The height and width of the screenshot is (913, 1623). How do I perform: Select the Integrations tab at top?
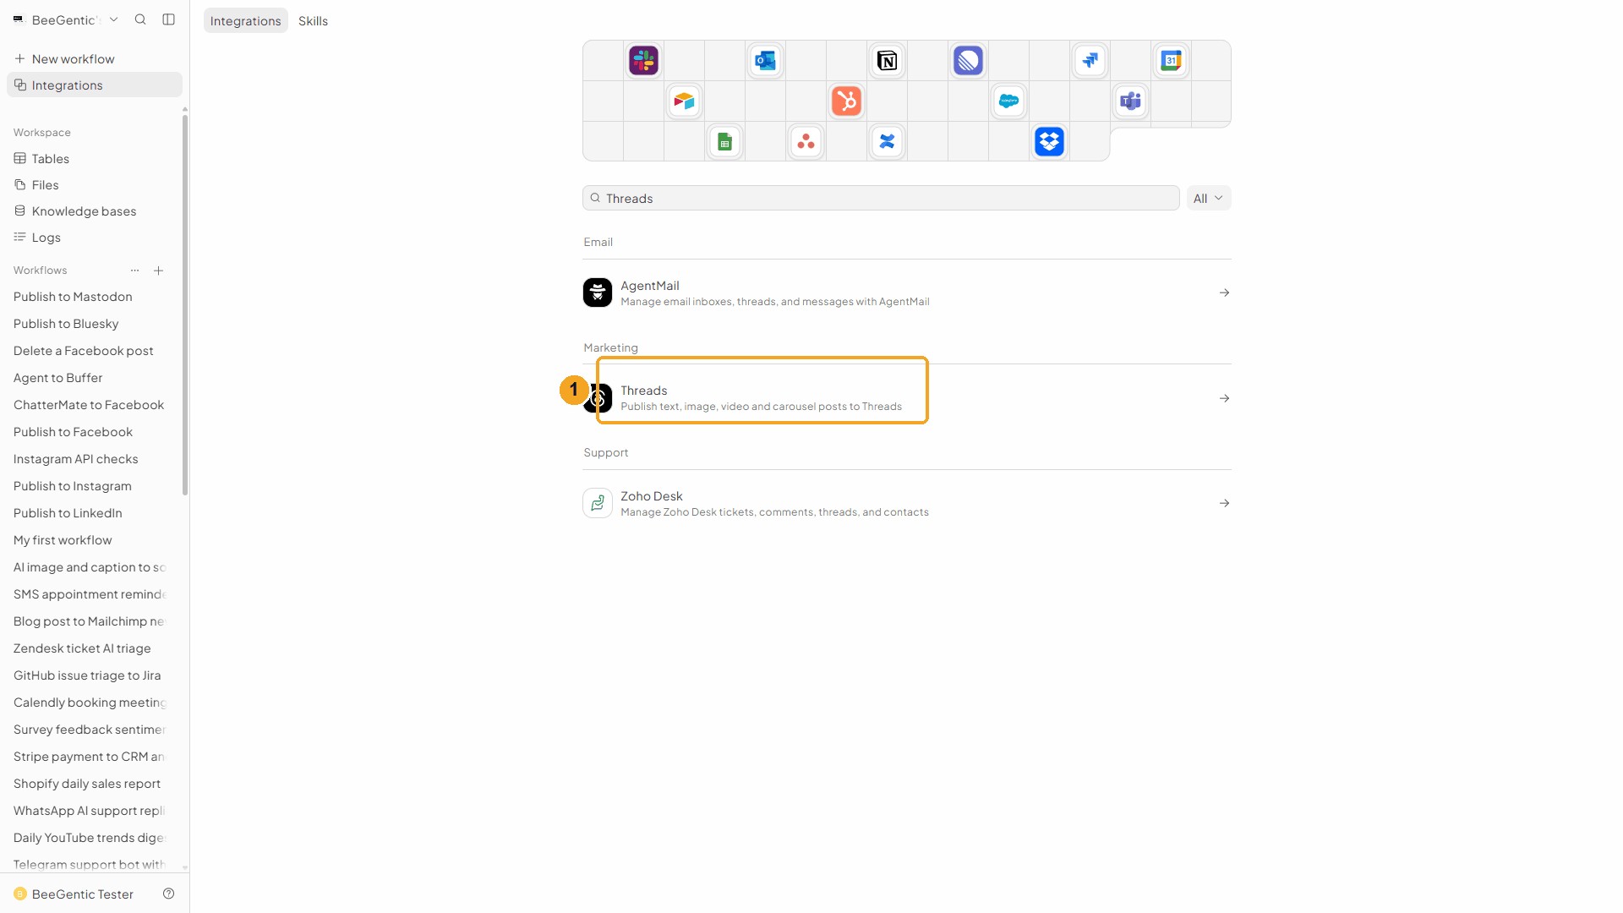coord(245,20)
